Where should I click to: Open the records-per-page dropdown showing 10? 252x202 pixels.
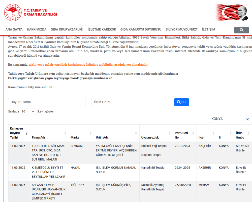(28, 111)
